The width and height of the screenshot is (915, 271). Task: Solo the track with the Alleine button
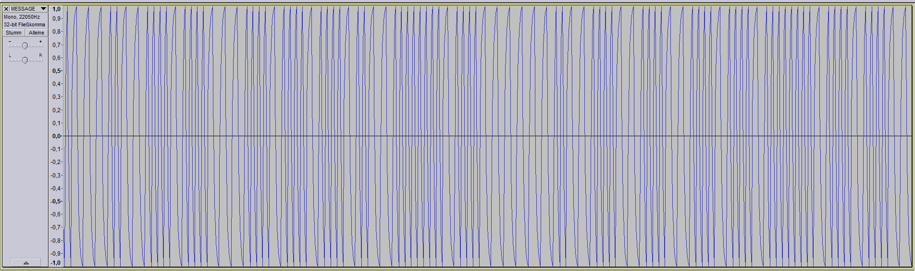(x=37, y=33)
